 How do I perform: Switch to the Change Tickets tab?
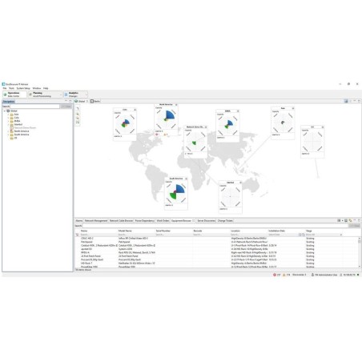225,221
